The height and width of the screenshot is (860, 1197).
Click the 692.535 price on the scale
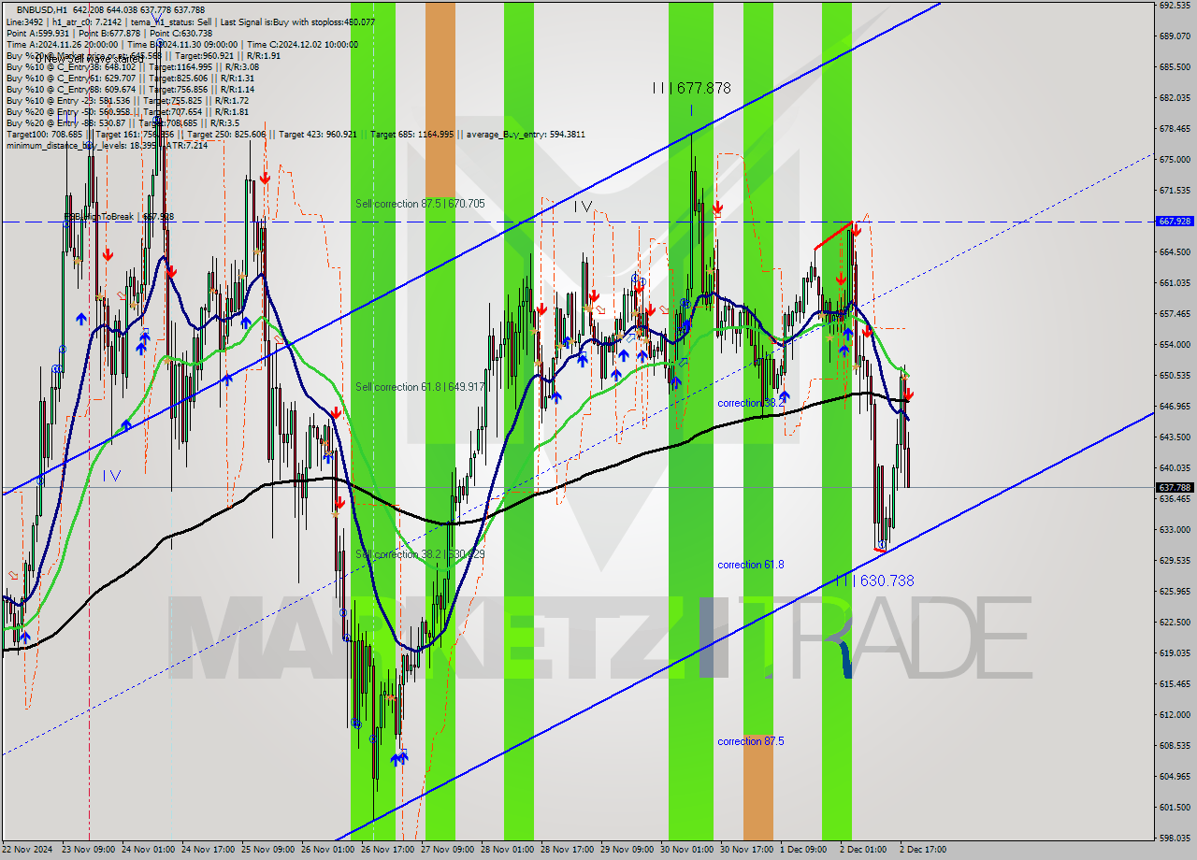pyautogui.click(x=1175, y=5)
